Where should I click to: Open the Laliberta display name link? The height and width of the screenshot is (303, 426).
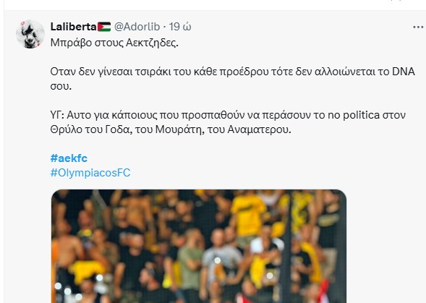73,27
